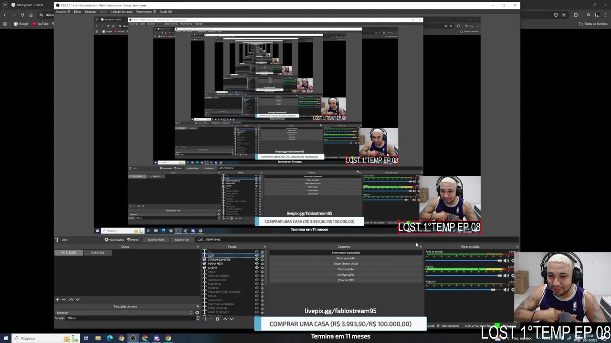Image resolution: width=611 pixels, height=343 pixels.
Task: Unlock the LOST source with lock icon
Action: pos(262,255)
